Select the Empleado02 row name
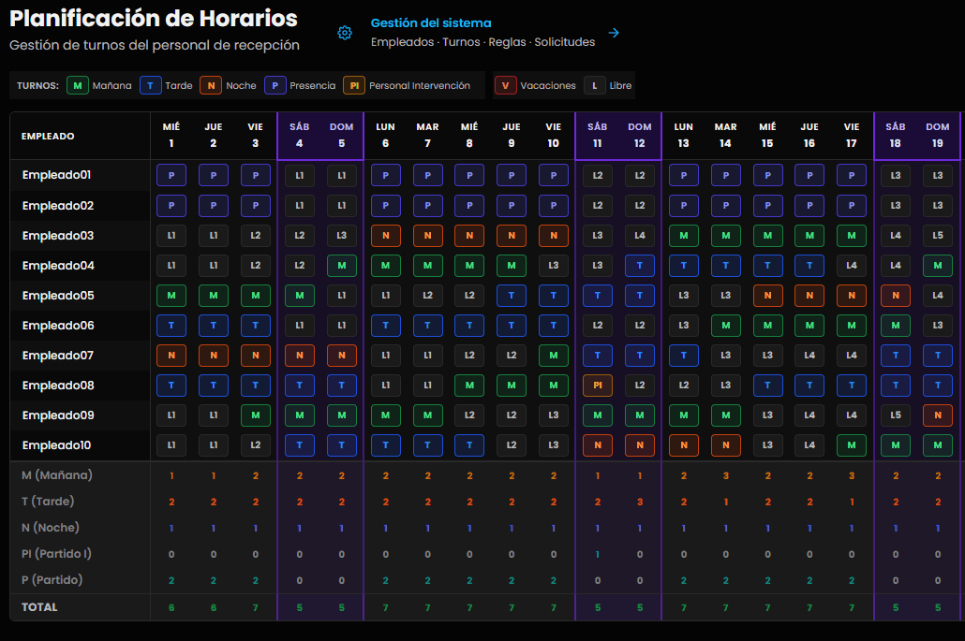Viewport: 965px width, 641px height. point(58,205)
